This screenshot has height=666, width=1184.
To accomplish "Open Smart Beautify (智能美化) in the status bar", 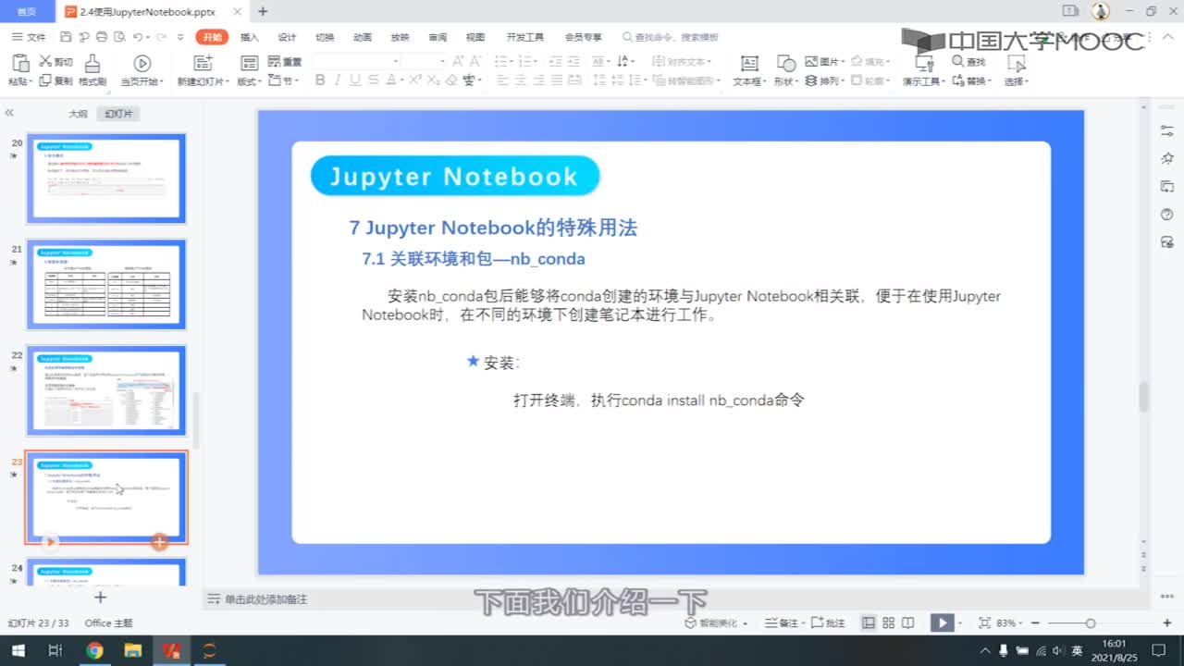I will click(715, 623).
